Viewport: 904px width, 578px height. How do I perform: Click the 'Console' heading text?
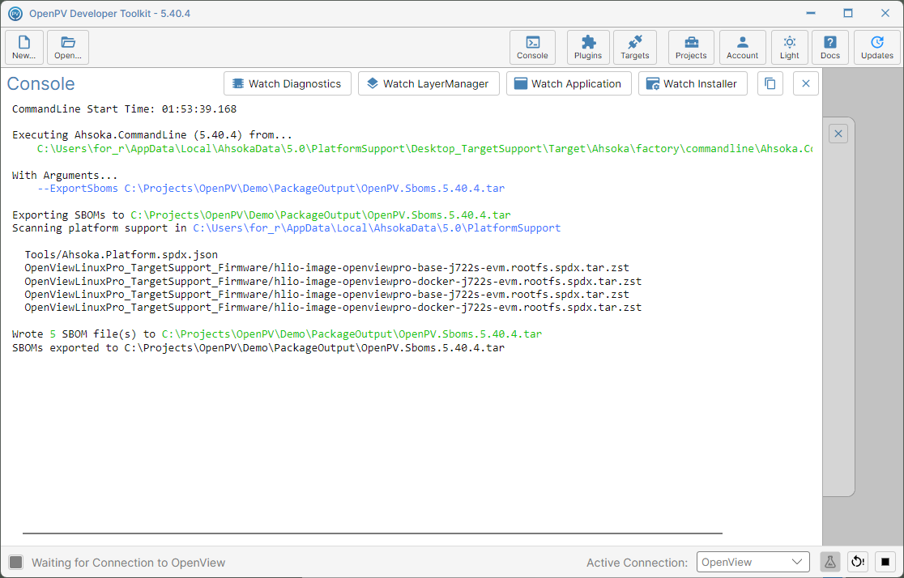coord(41,83)
